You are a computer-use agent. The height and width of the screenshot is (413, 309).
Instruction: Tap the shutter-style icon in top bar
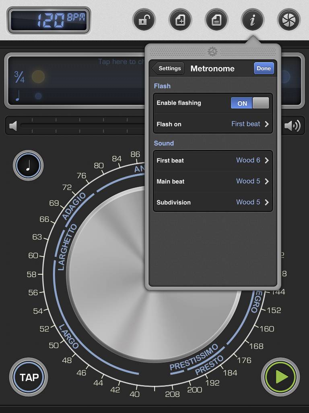(289, 20)
